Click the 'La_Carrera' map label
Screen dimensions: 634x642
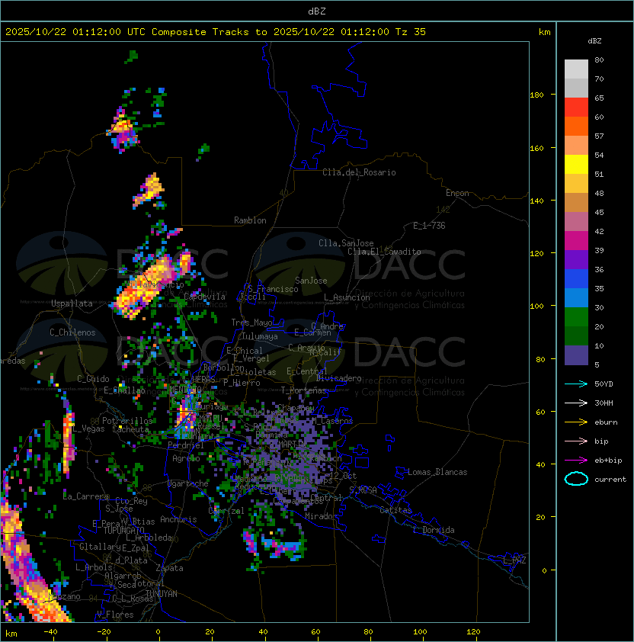tap(86, 496)
